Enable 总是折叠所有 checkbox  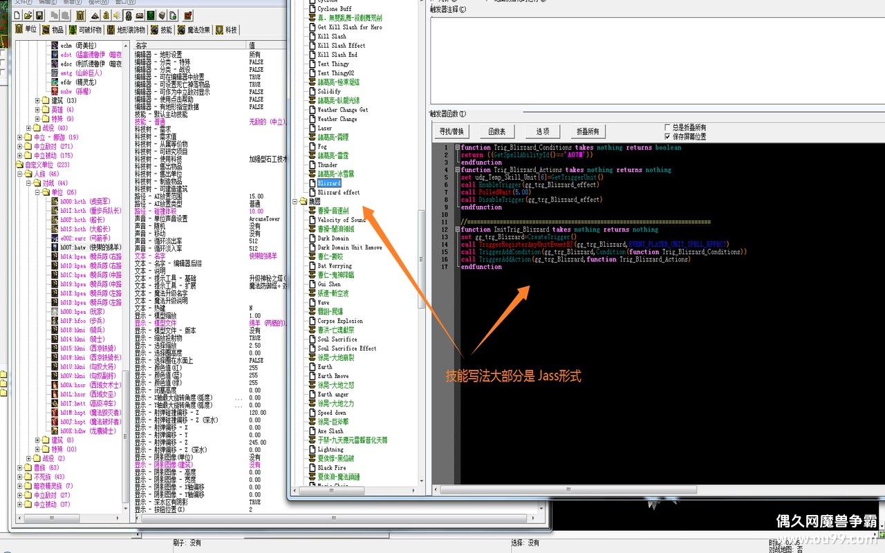click(x=667, y=128)
